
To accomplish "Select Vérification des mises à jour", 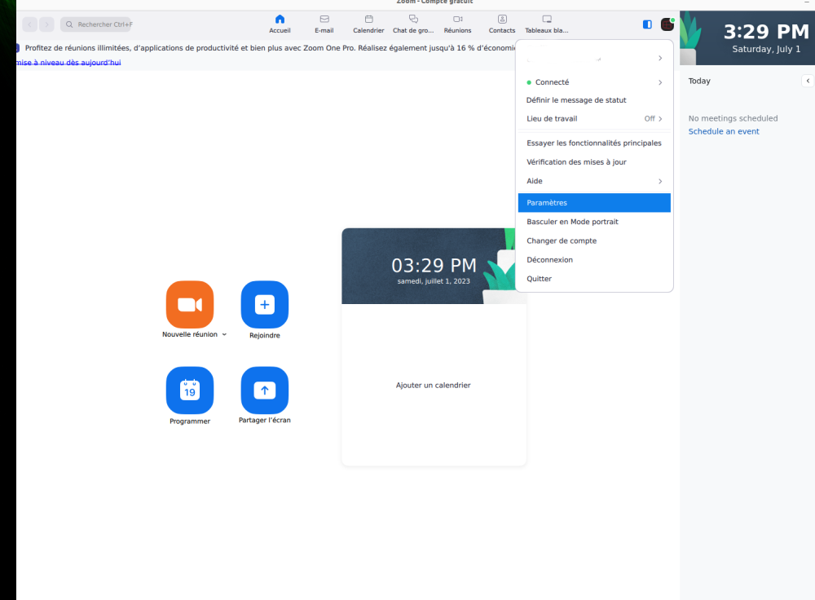I will click(x=594, y=162).
